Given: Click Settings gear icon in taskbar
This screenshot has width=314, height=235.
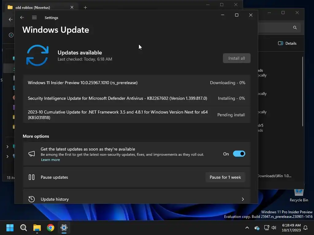Looking at the screenshot, I should [64, 228].
